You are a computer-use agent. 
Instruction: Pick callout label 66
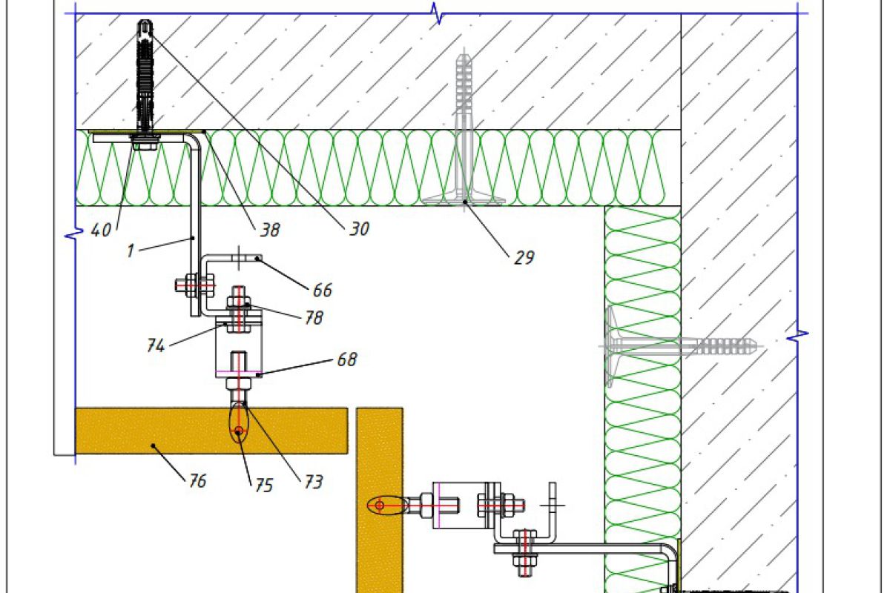point(322,290)
